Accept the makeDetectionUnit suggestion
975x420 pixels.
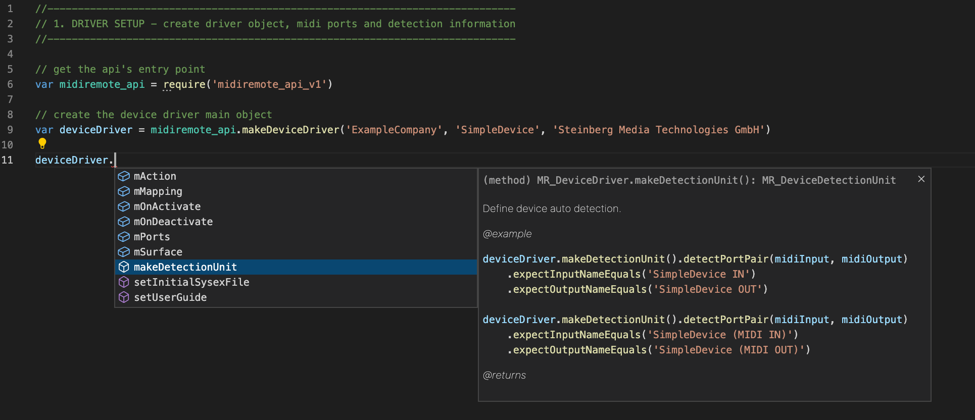296,267
